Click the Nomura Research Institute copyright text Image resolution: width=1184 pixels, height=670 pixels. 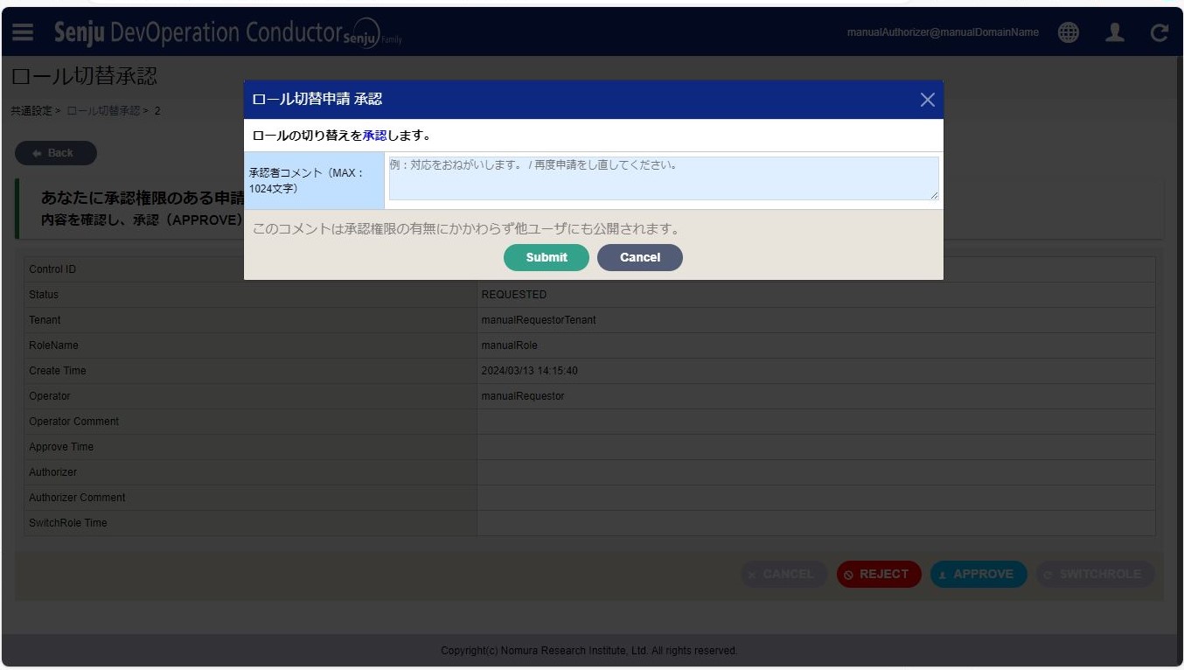(589, 651)
